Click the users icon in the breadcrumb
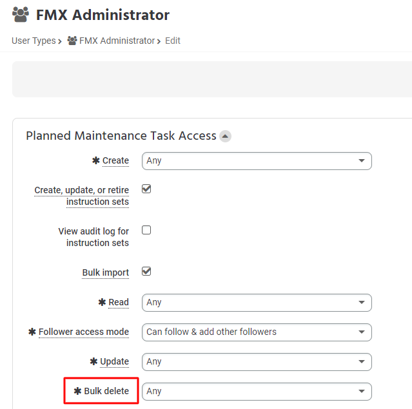Screen dimensions: 412x409 [72, 41]
